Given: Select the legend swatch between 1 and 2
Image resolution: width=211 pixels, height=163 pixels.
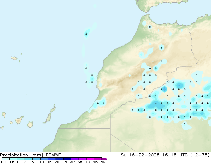Looking at the screenshot, I should coord(21,159).
